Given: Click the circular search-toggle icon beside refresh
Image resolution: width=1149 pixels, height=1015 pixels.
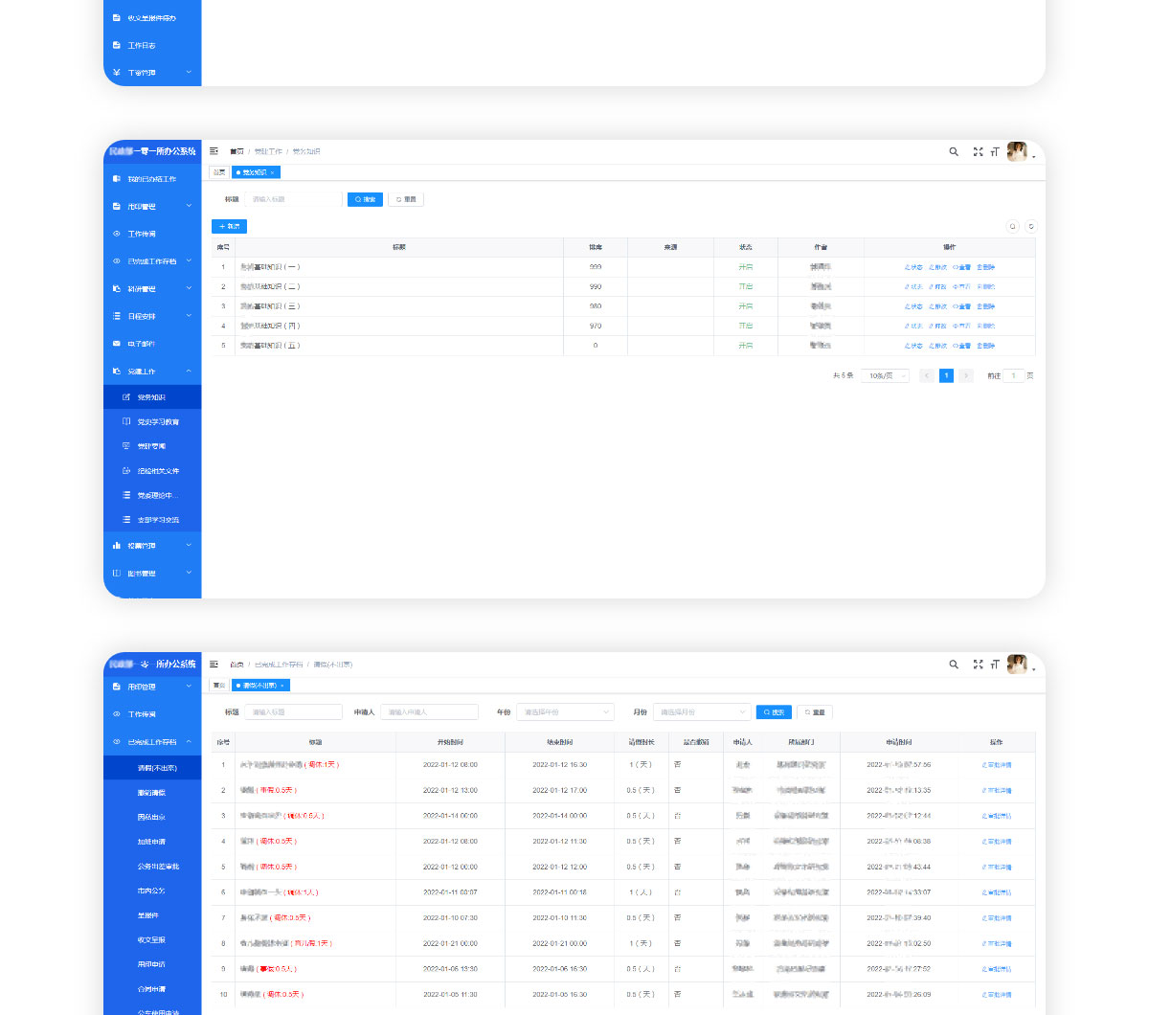Looking at the screenshot, I should [x=1012, y=227].
